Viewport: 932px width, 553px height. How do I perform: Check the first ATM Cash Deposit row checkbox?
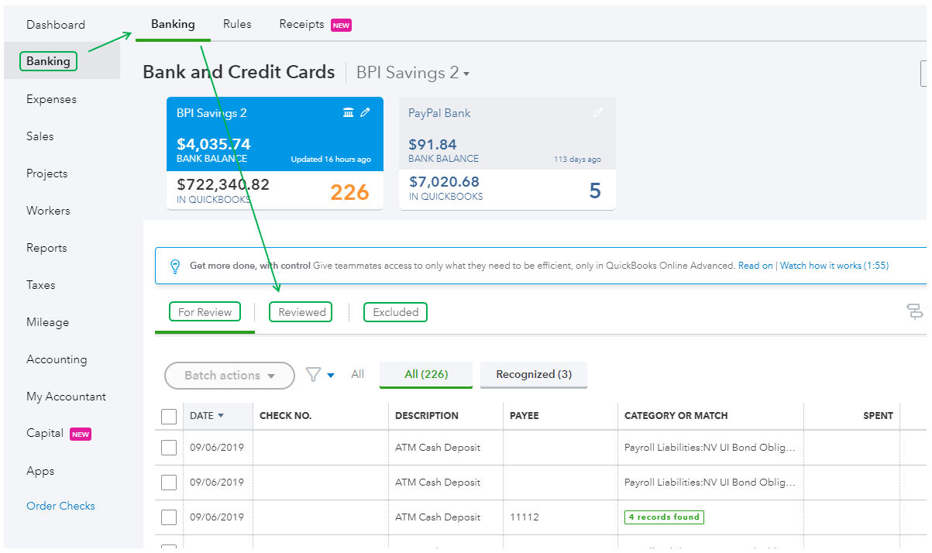(x=168, y=447)
